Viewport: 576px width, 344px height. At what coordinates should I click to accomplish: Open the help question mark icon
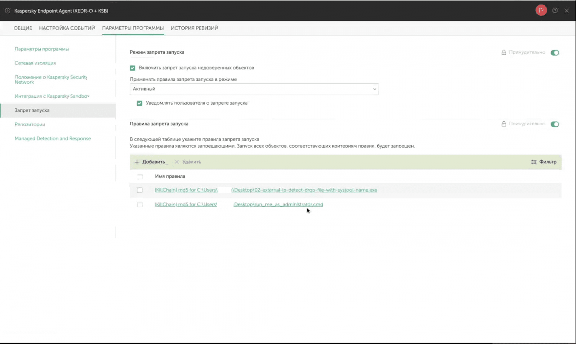click(x=555, y=11)
